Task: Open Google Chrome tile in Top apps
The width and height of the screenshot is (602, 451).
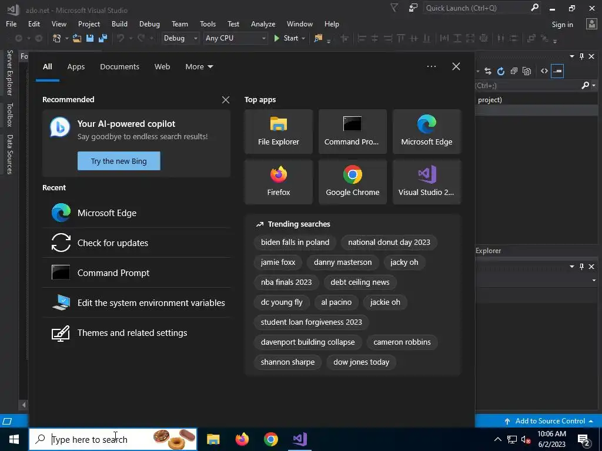Action: coord(353,182)
